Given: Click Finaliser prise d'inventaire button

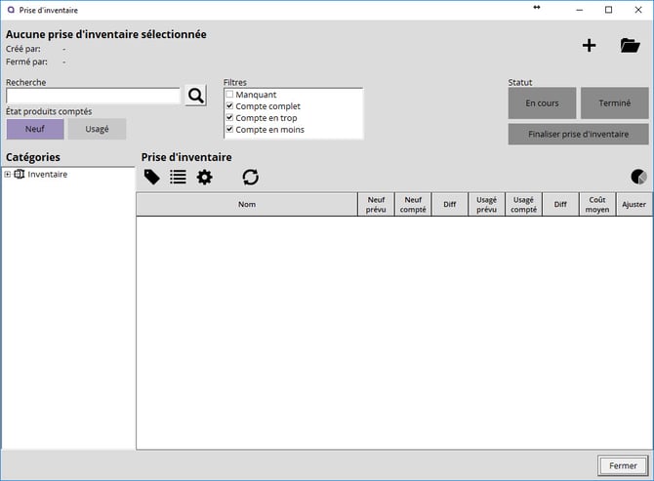Looking at the screenshot, I should click(578, 134).
